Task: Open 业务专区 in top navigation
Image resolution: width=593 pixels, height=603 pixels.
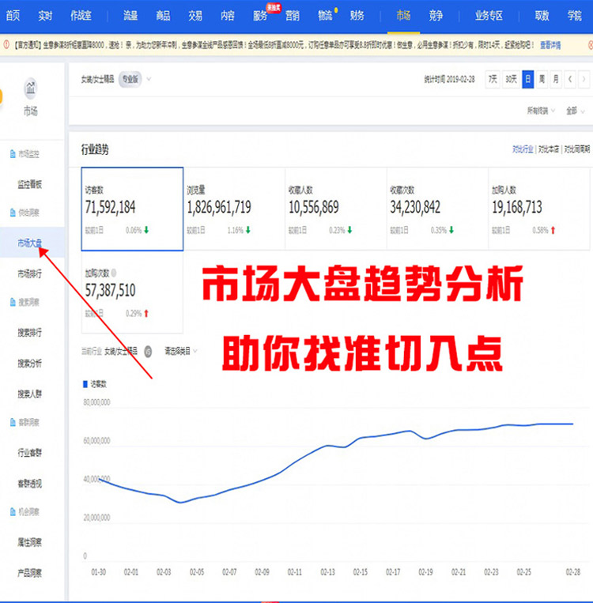Action: point(489,16)
